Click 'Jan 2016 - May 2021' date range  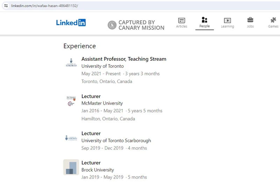[102, 111]
